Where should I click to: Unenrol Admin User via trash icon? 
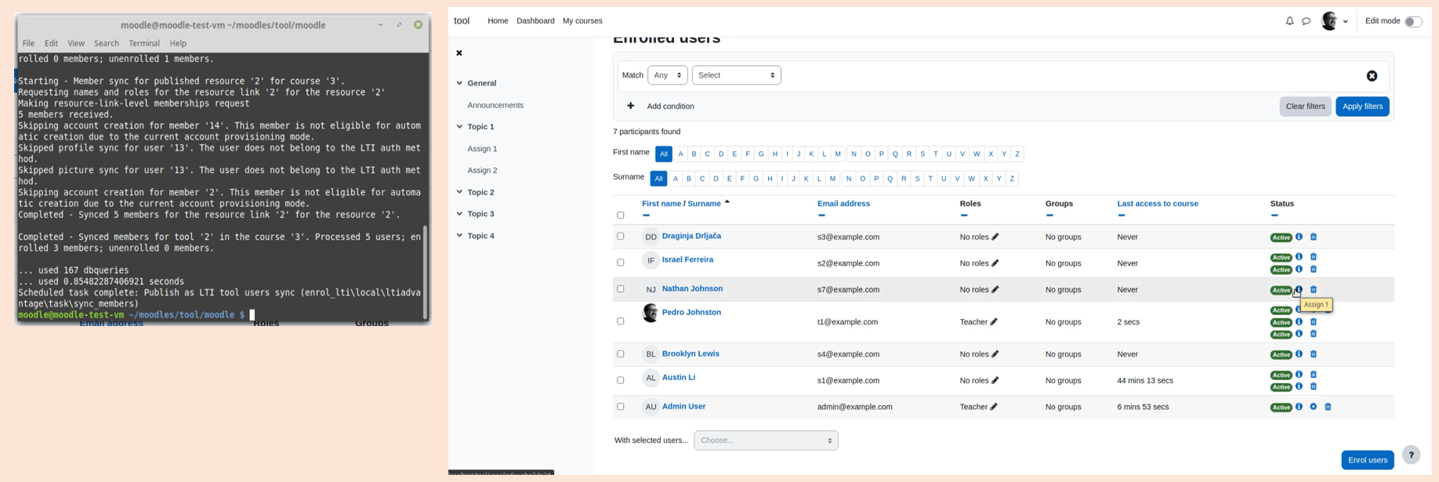[1328, 407]
